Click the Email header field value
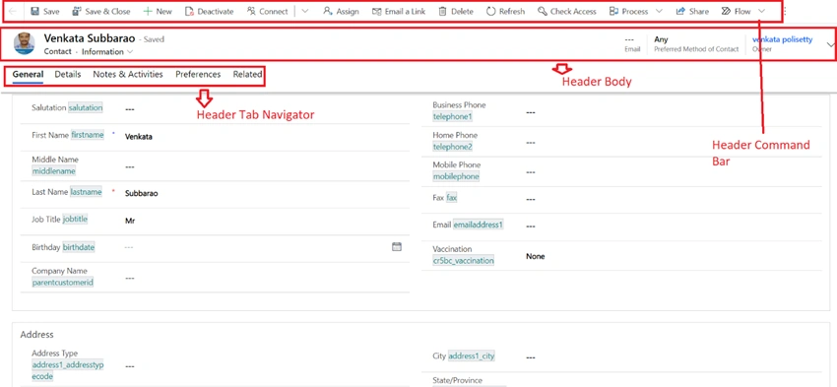837x387 pixels. click(x=629, y=39)
